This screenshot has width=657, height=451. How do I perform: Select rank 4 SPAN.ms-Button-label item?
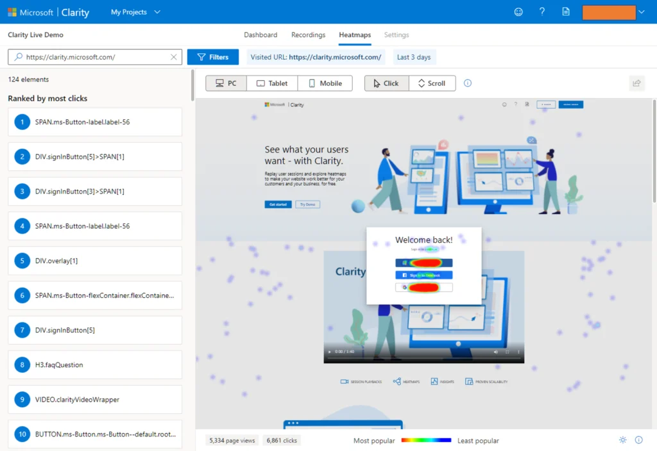tap(95, 226)
